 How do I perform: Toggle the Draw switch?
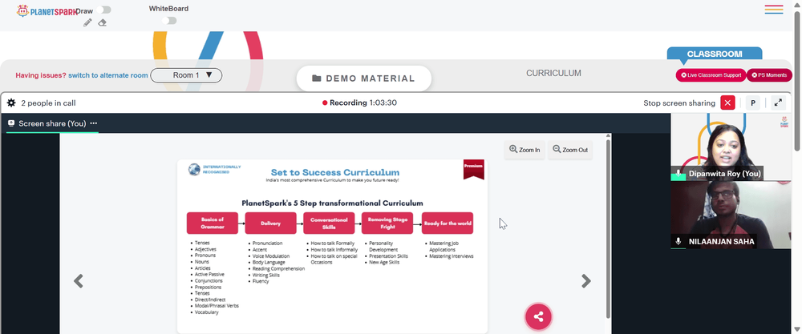pos(103,10)
